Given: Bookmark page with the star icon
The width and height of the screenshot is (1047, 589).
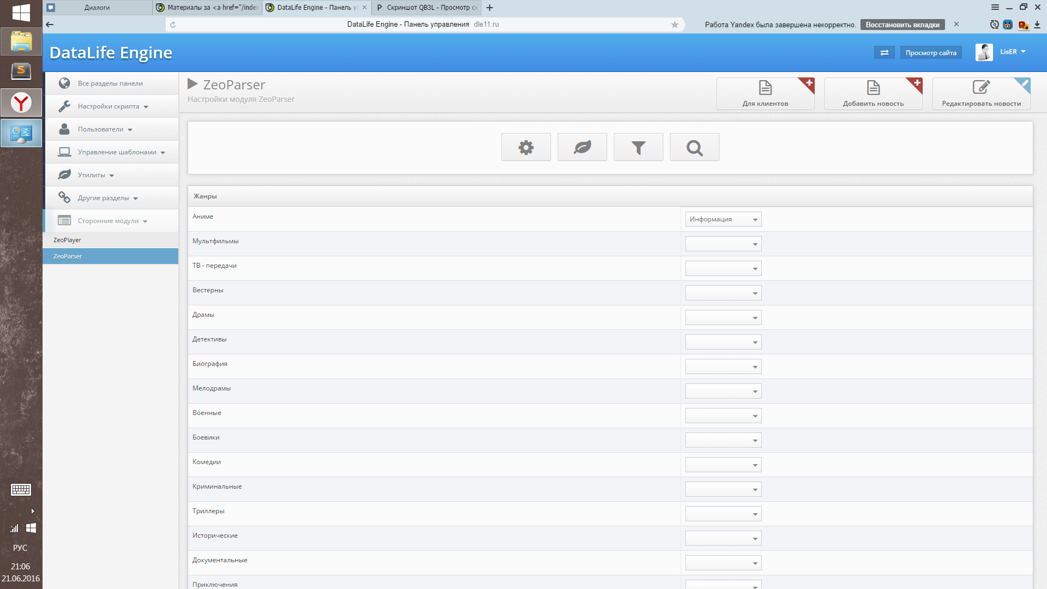Looking at the screenshot, I should pos(675,25).
